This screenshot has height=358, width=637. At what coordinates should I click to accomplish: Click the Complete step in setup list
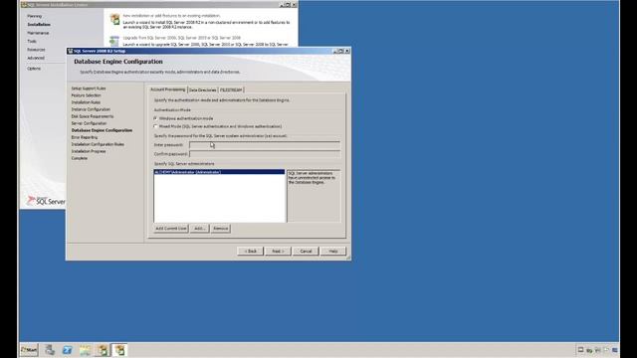(x=80, y=158)
